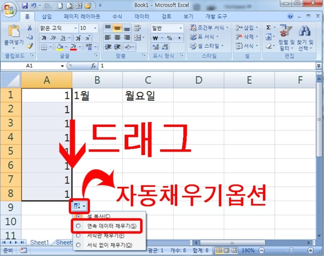Apply bold with the 가 bold button
Image resolution: width=324 pixels, height=256 pixels.
44,38
